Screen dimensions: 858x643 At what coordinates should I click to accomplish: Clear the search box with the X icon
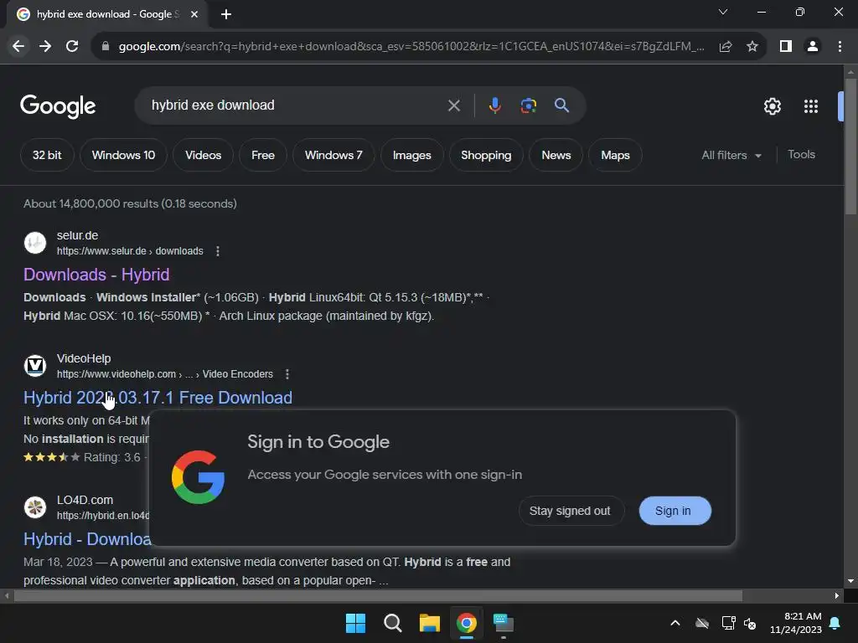coord(454,105)
